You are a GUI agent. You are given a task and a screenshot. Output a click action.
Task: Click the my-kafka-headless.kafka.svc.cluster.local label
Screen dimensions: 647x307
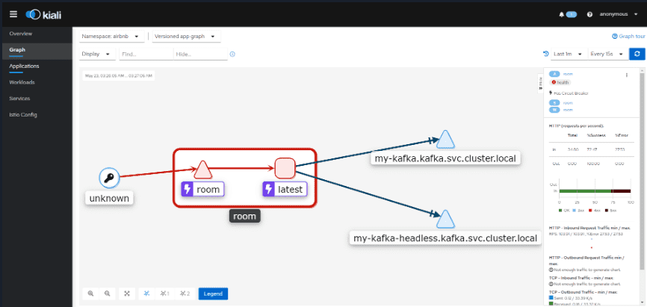[445, 238]
